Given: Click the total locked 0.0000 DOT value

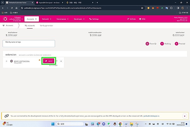Looking at the screenshot, I should coord(179,35).
